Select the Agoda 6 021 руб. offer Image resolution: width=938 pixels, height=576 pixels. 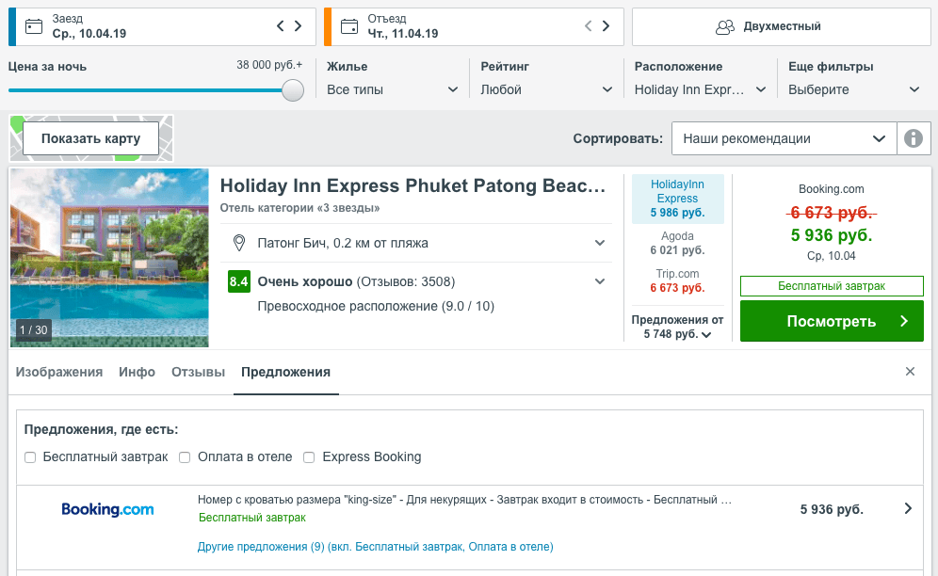pos(678,243)
